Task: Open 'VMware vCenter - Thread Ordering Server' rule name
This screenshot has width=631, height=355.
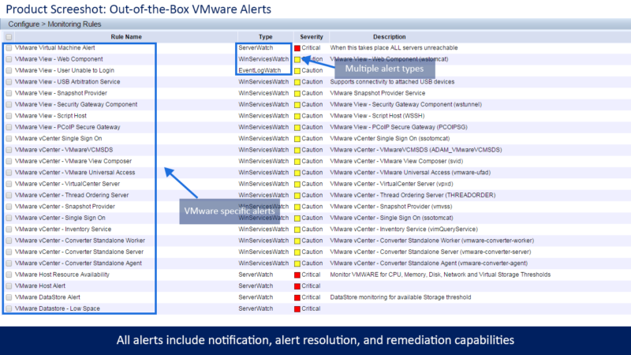Action: (x=72, y=195)
